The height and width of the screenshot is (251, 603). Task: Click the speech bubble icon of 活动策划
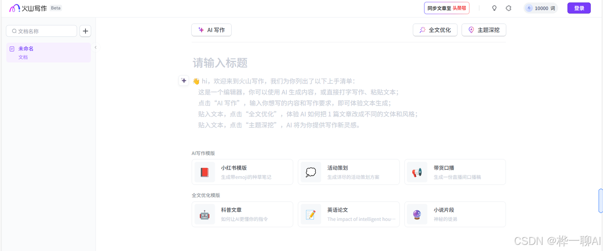coord(311,172)
